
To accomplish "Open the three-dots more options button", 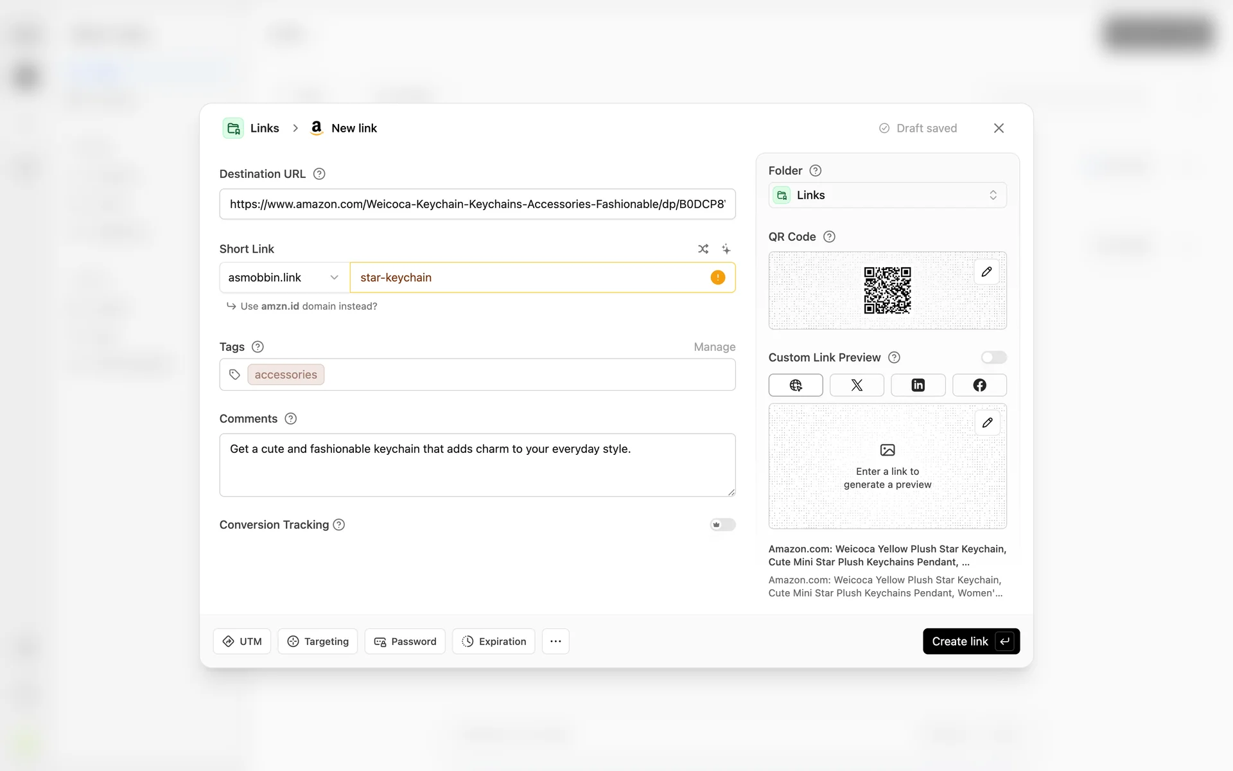I will pyautogui.click(x=555, y=641).
